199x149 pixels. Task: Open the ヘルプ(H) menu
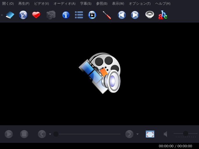point(163,4)
